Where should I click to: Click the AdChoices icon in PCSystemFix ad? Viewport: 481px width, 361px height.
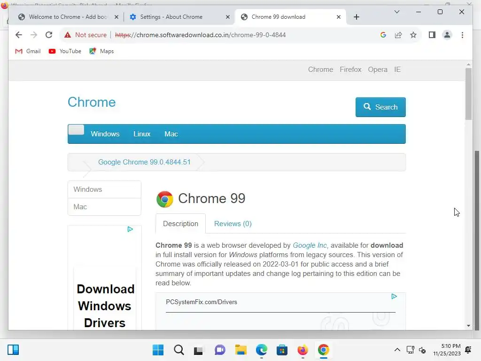click(x=394, y=297)
